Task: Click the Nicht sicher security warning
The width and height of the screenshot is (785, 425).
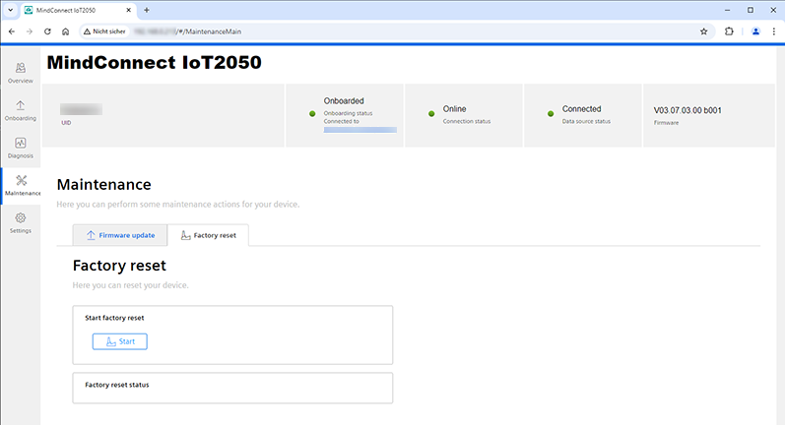Action: tap(104, 31)
